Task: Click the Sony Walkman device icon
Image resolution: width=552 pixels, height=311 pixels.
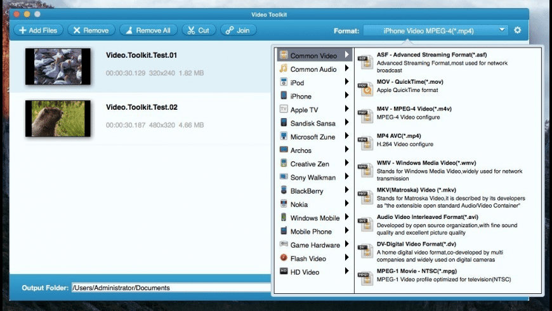Action: tap(284, 176)
